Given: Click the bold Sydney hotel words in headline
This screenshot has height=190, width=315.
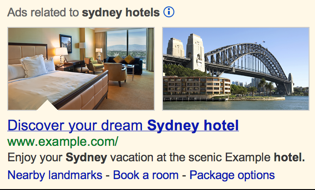Looking at the screenshot, I should [193, 125].
